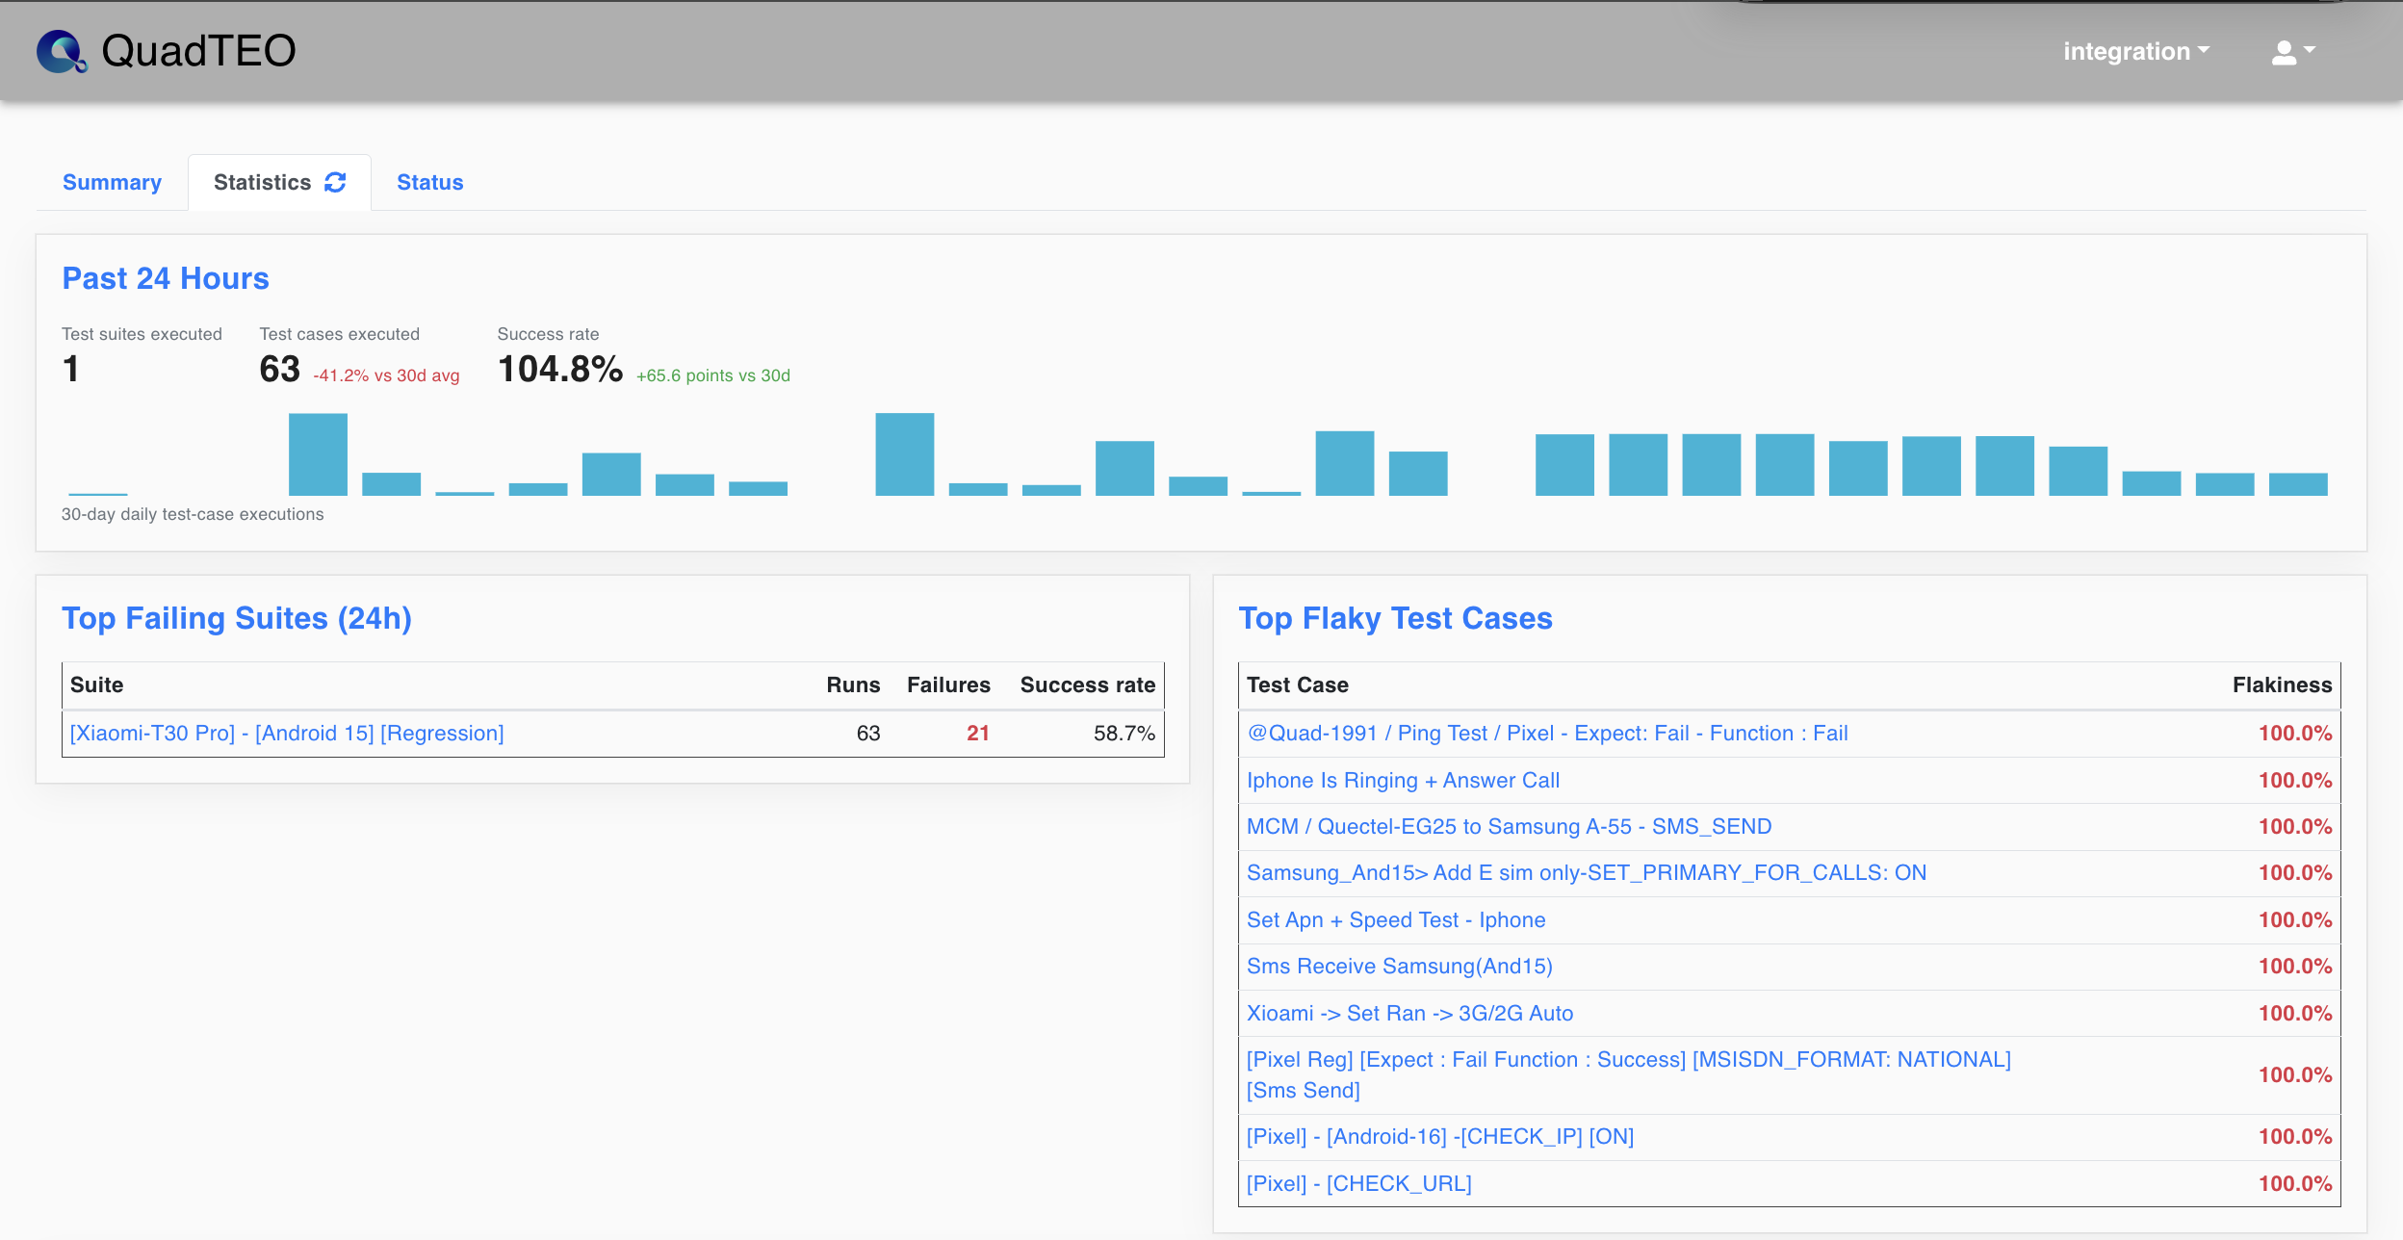The image size is (2403, 1240).
Task: Click the Suite column header
Action: click(x=96, y=685)
